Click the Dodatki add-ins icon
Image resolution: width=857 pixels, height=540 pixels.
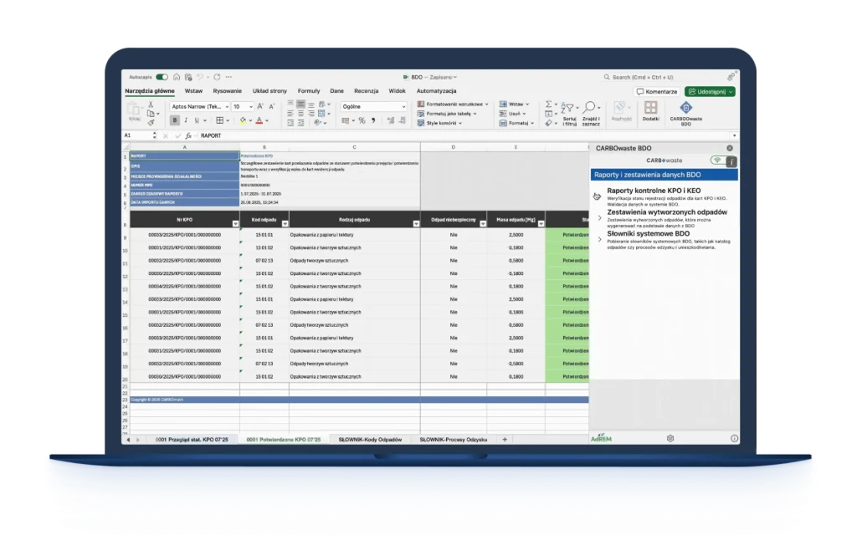coord(650,108)
